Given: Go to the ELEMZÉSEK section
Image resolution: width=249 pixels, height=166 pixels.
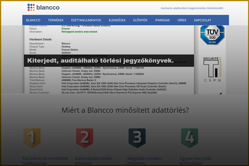Looking at the screenshot, I should coord(117,20).
